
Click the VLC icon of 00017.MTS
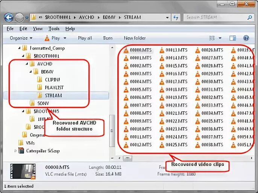(162, 81)
